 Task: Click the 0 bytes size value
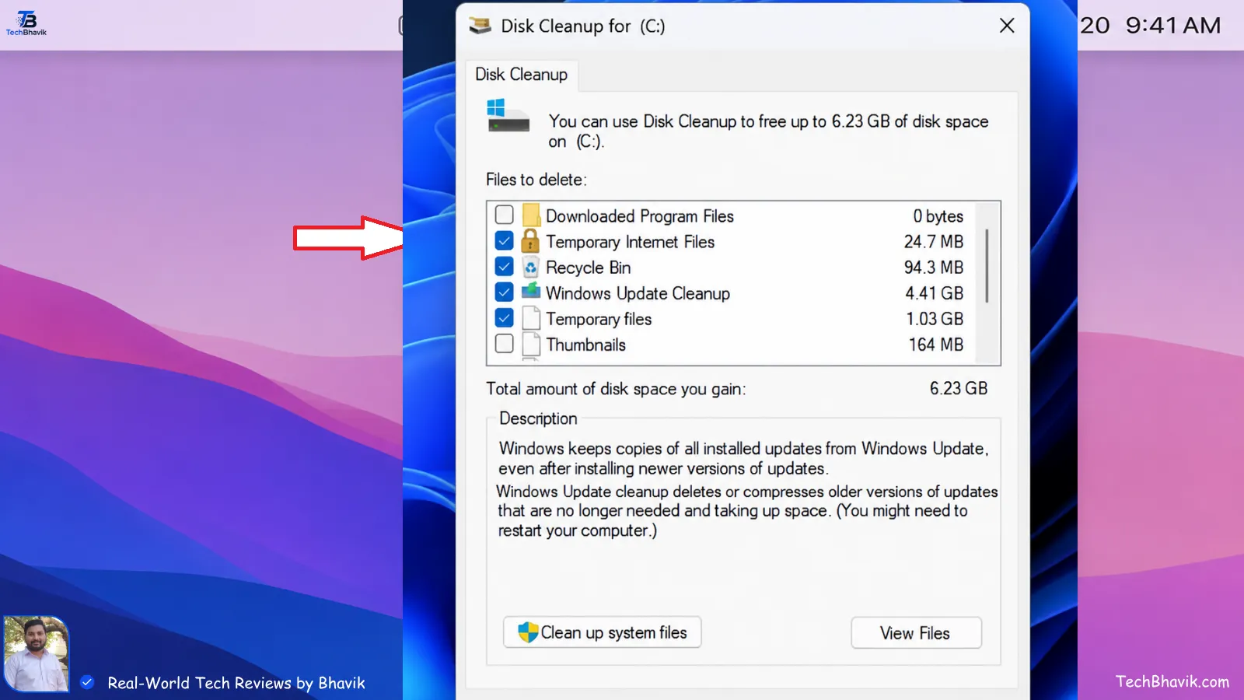pos(938,216)
